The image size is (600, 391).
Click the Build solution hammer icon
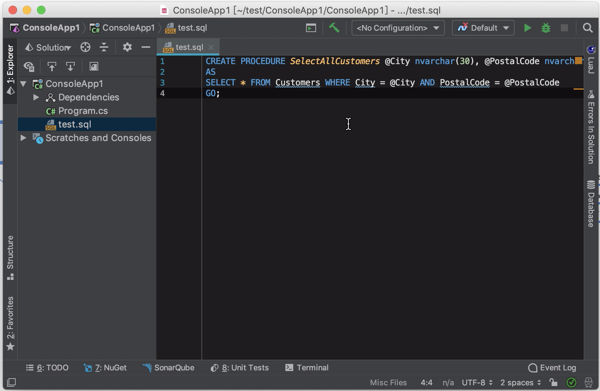coord(334,28)
